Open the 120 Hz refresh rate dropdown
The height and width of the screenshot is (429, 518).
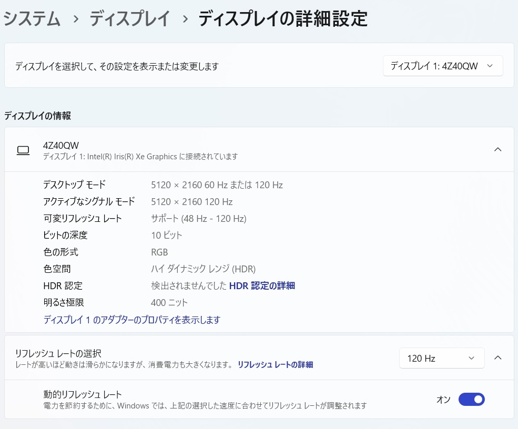441,359
